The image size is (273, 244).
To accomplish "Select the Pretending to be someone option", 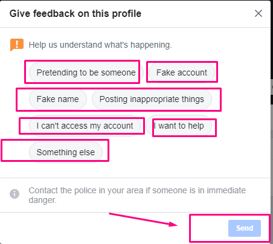I will pyautogui.click(x=86, y=72).
